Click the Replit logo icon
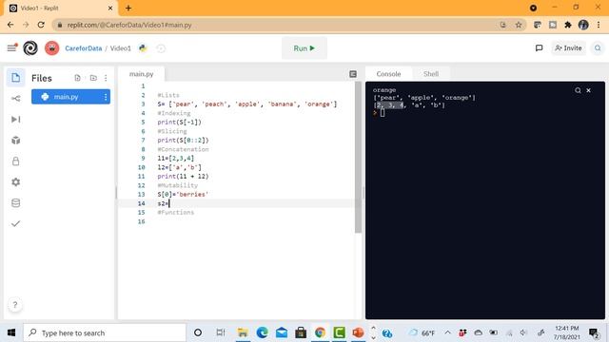The width and height of the screenshot is (609, 342). click(30, 48)
